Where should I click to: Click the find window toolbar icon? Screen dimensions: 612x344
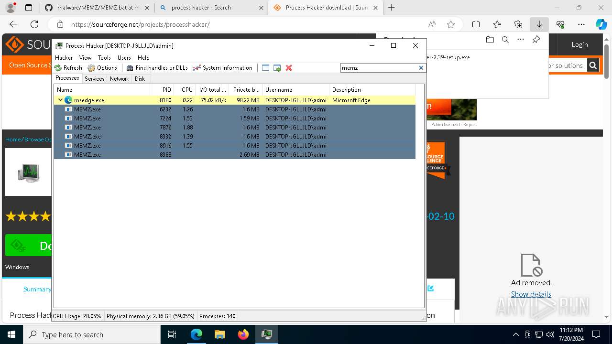click(x=266, y=68)
